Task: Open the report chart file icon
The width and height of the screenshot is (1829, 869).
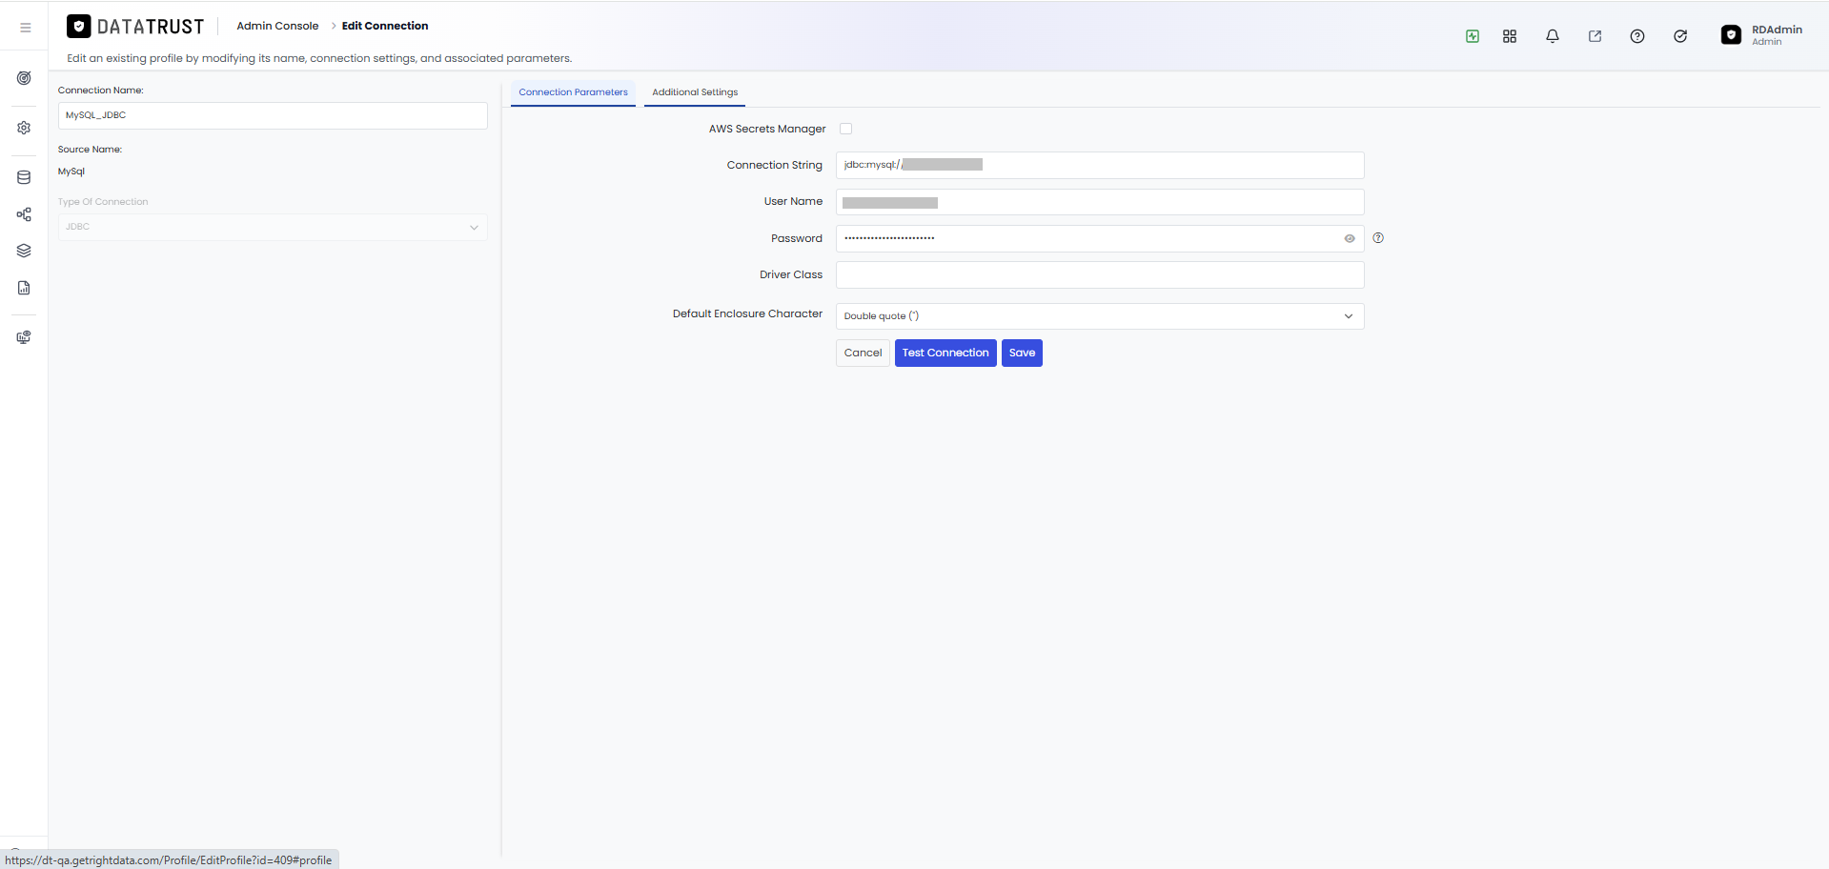Action: (x=24, y=288)
